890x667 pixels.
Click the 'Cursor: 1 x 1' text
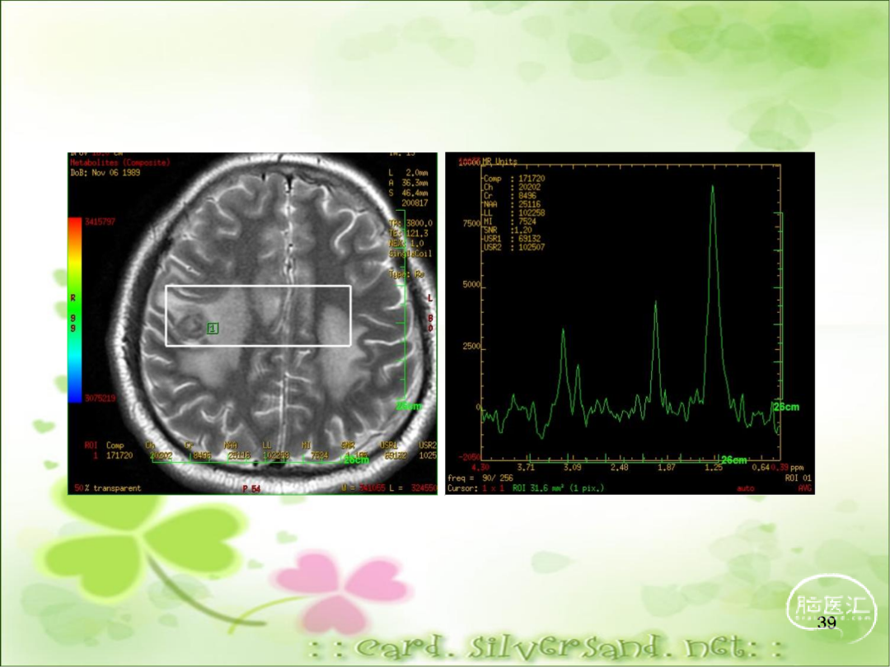tap(475, 488)
